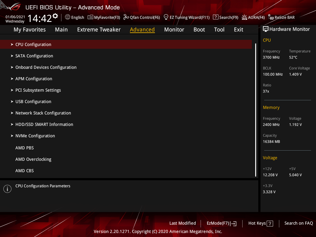Open AMD PBS entry
The width and height of the screenshot is (316, 237).
(25, 148)
